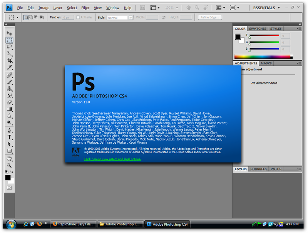The width and height of the screenshot is (308, 233).
Task: Click foreground color swatch in toolbox
Action: [x=8, y=178]
